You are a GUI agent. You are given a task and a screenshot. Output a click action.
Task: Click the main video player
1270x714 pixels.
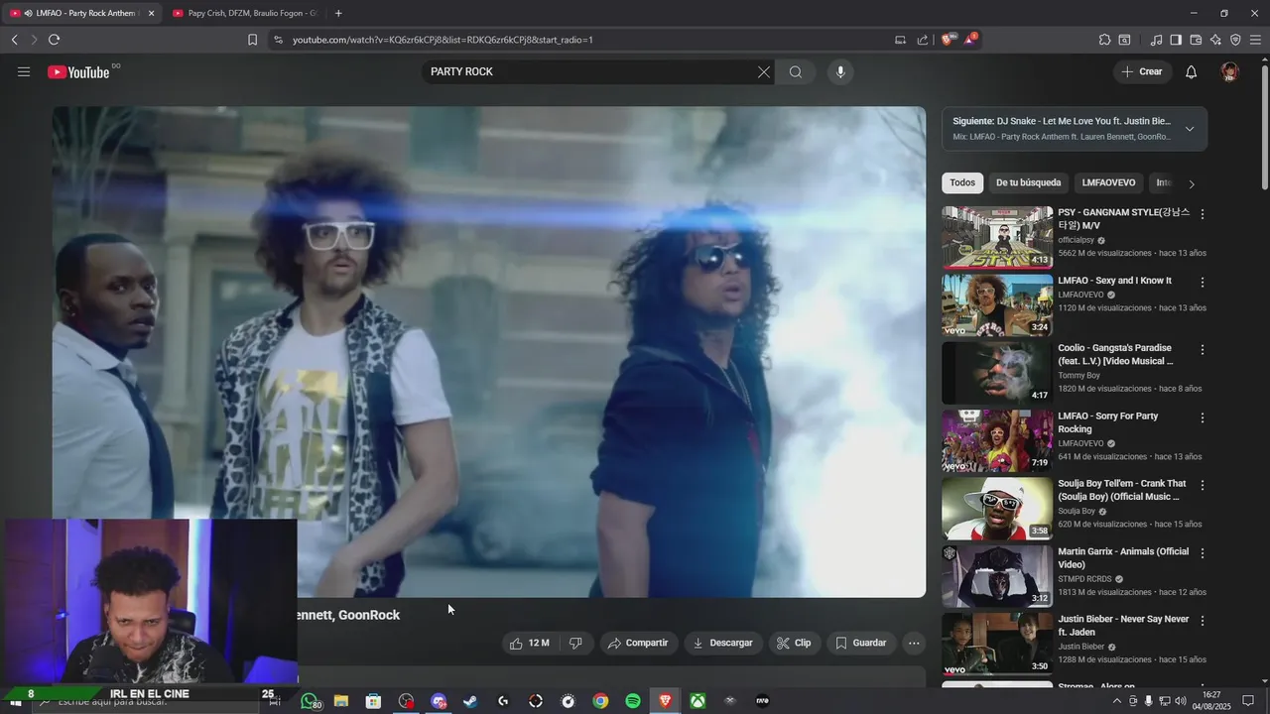tap(489, 352)
